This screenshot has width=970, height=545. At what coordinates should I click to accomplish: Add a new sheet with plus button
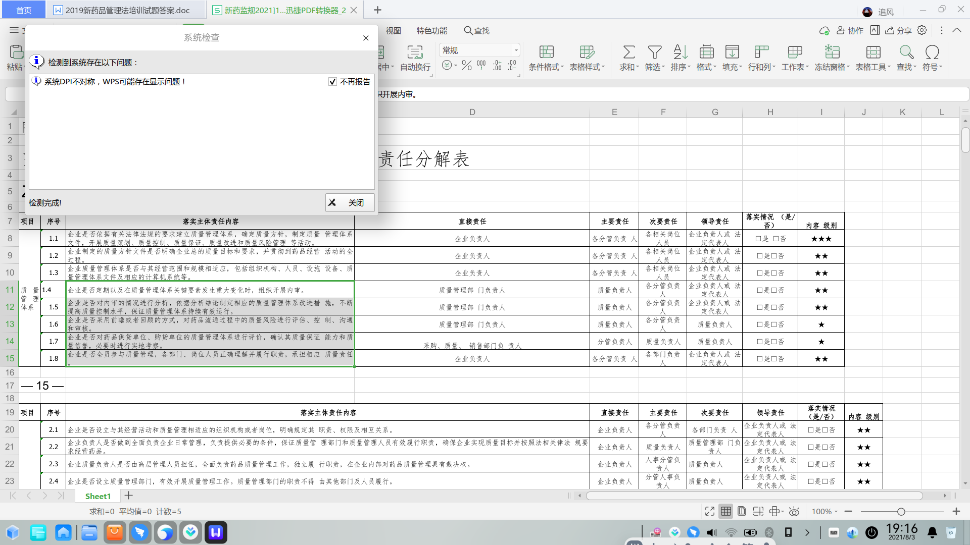pyautogui.click(x=129, y=496)
